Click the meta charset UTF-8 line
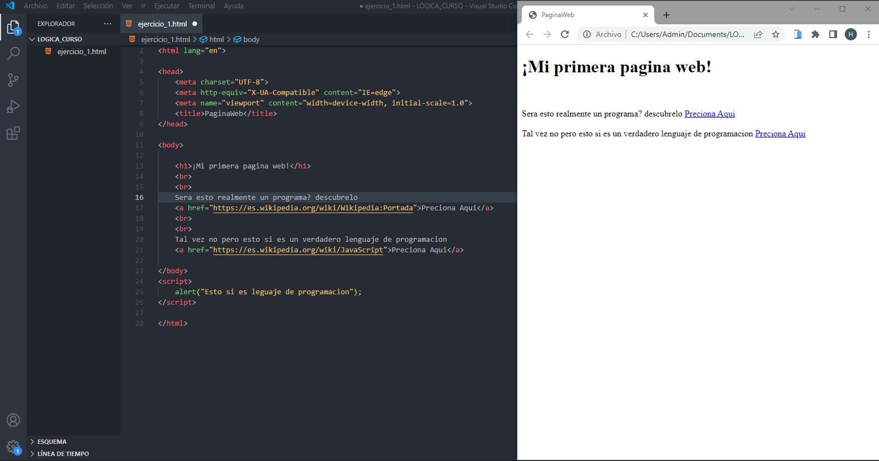879x461 pixels. [221, 82]
